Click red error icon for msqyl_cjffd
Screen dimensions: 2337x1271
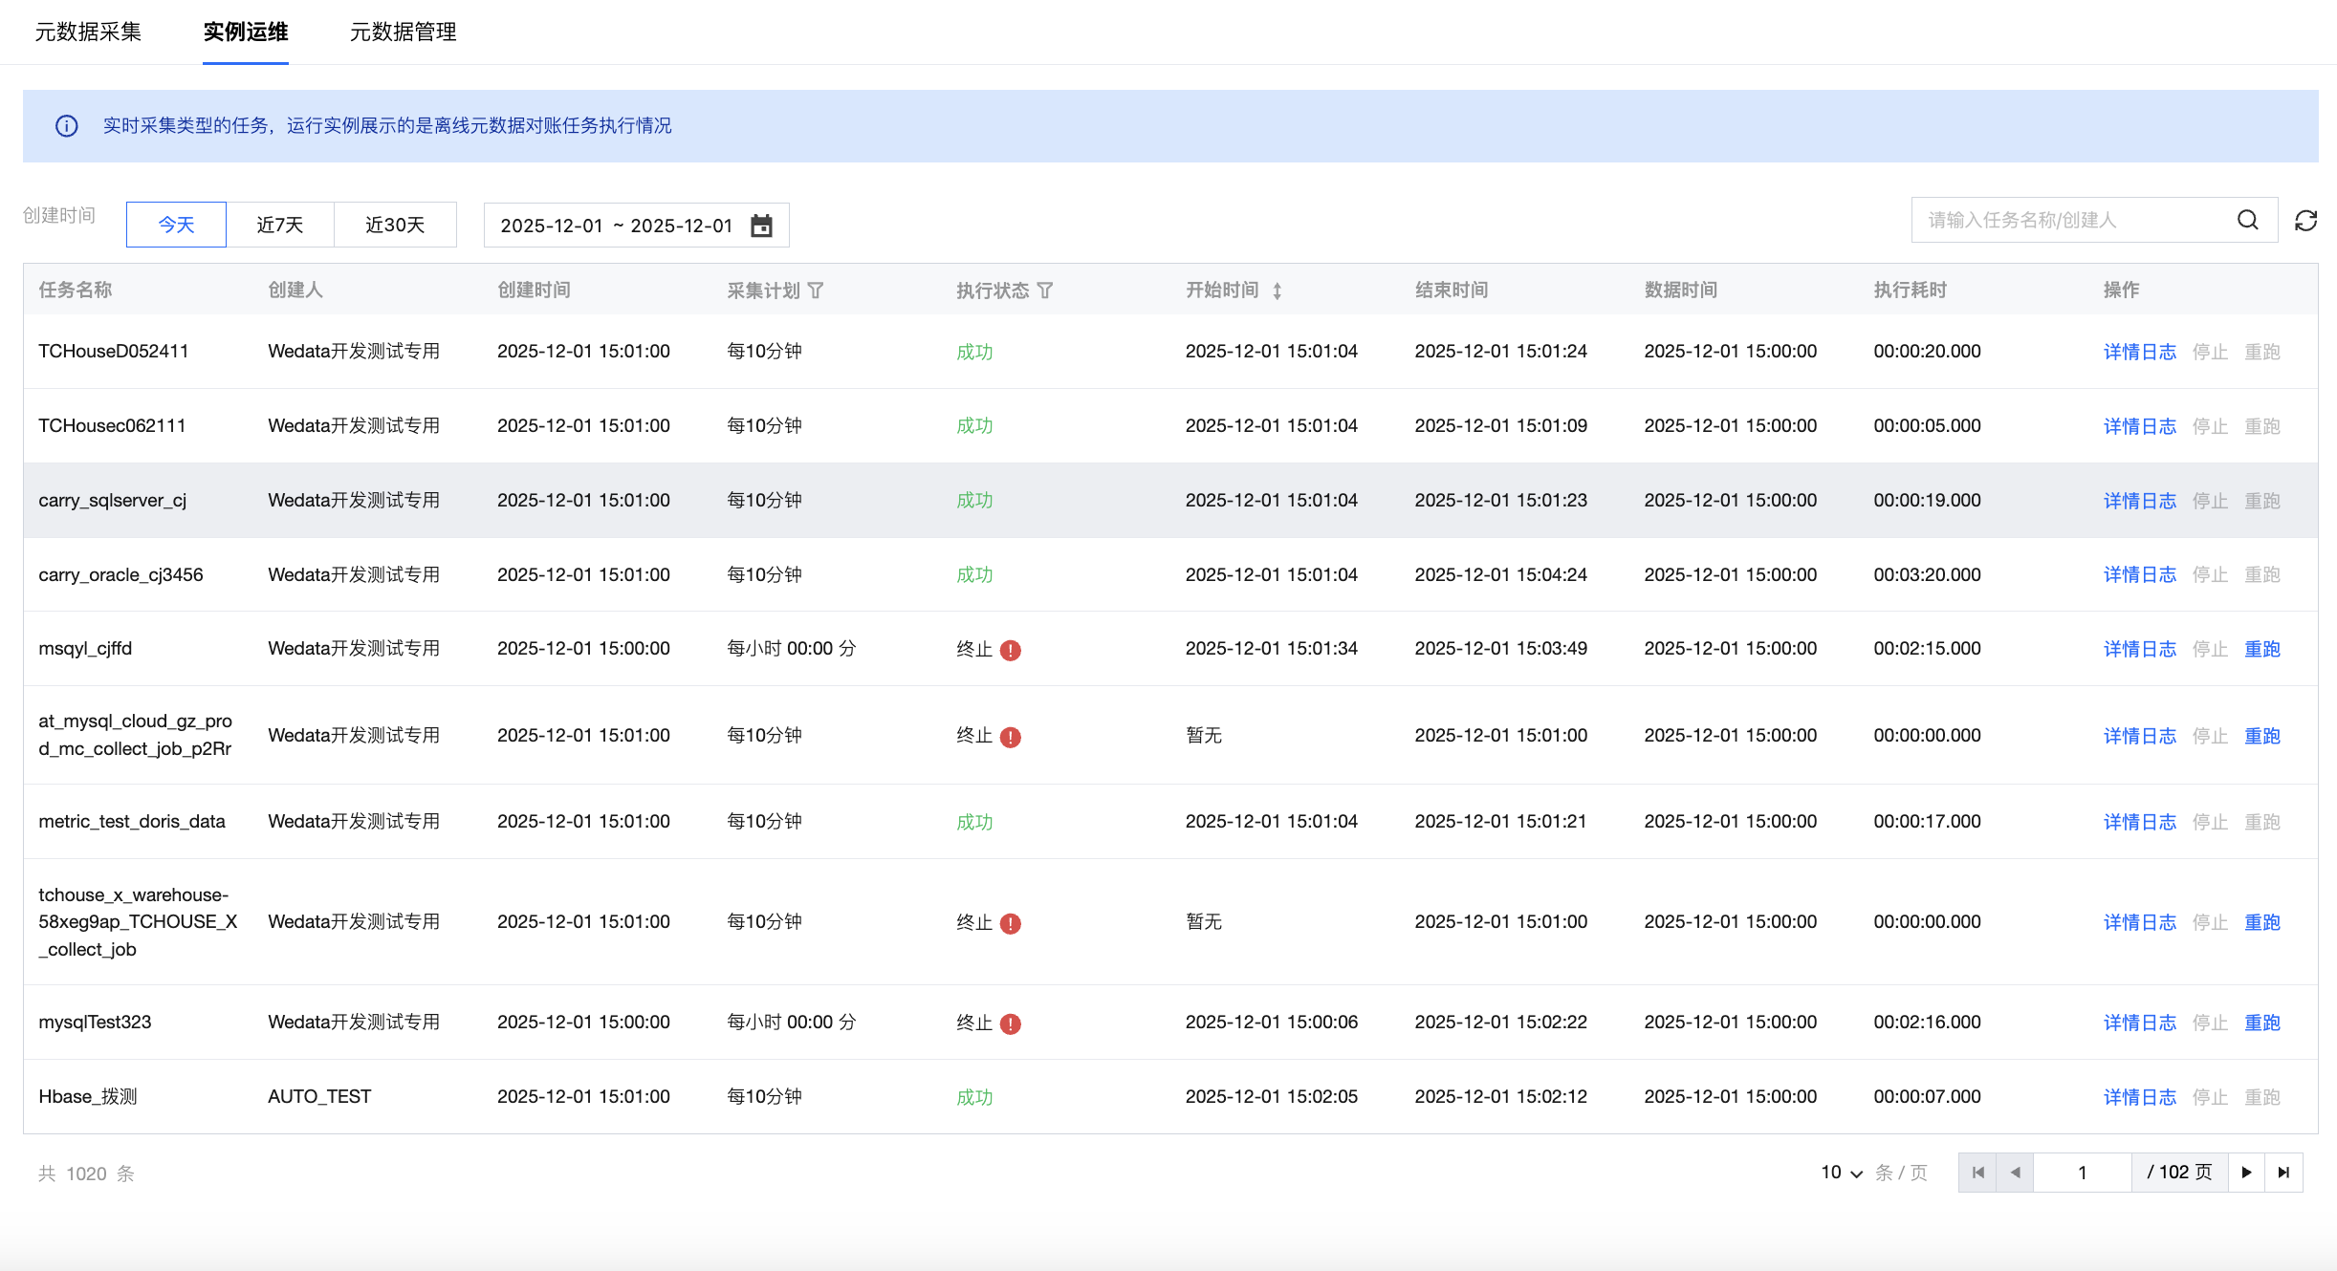1011,651
